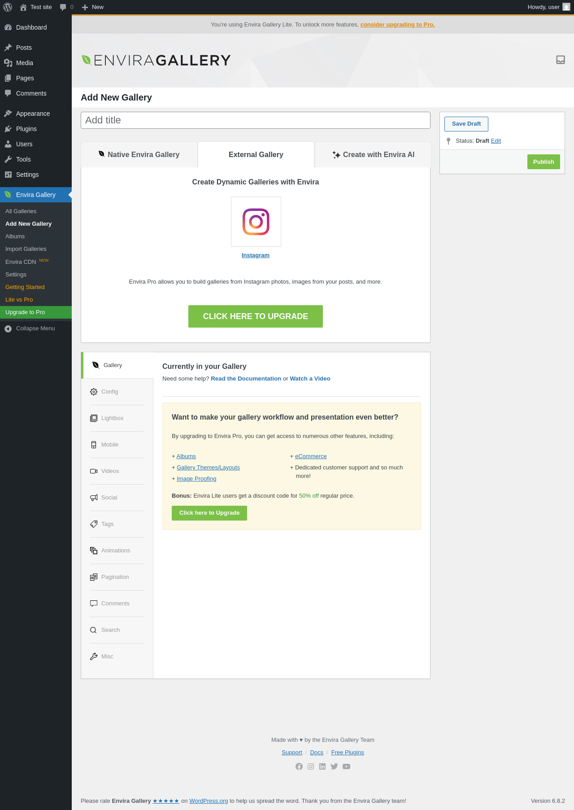Open the Getting Started submenu item

[36, 287]
